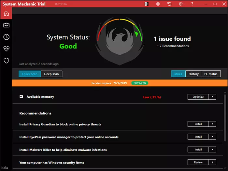Image resolution: width=228 pixels, height=171 pixels.
Task: Click the '1 issue found' text
Action: click(172, 39)
